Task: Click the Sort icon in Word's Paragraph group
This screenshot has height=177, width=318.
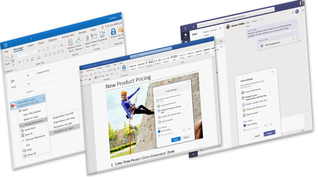Action: click(115, 69)
